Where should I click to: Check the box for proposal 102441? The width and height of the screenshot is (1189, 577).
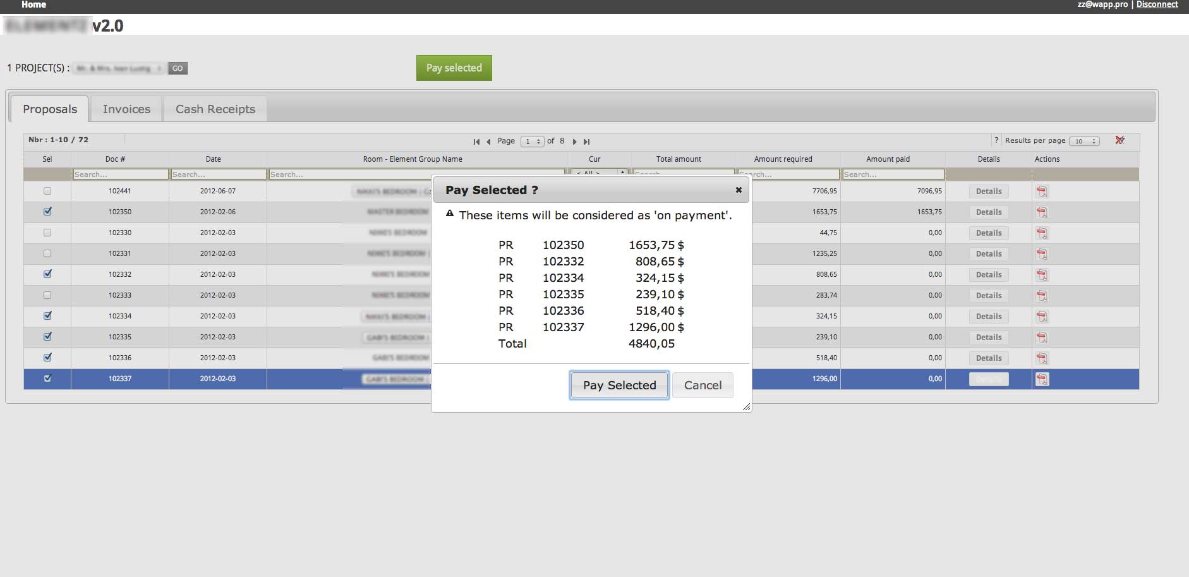coord(47,191)
